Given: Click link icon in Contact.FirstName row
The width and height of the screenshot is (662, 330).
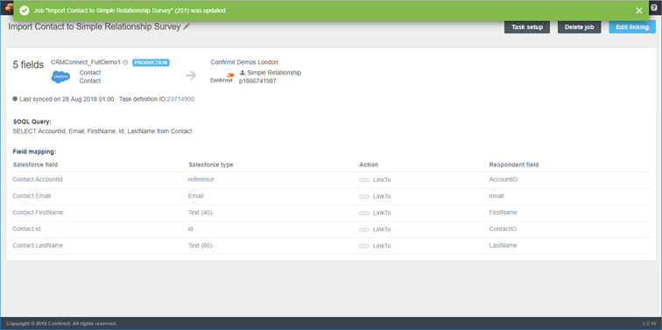Looking at the screenshot, I should [364, 213].
